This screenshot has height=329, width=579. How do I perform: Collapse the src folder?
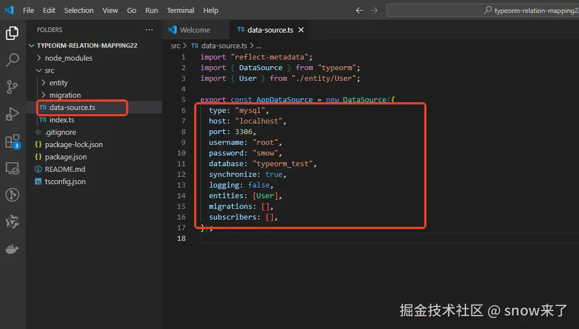[94, 70]
